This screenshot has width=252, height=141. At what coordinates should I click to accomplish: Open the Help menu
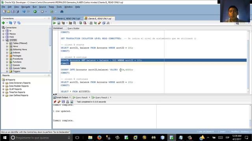pos(78,7)
